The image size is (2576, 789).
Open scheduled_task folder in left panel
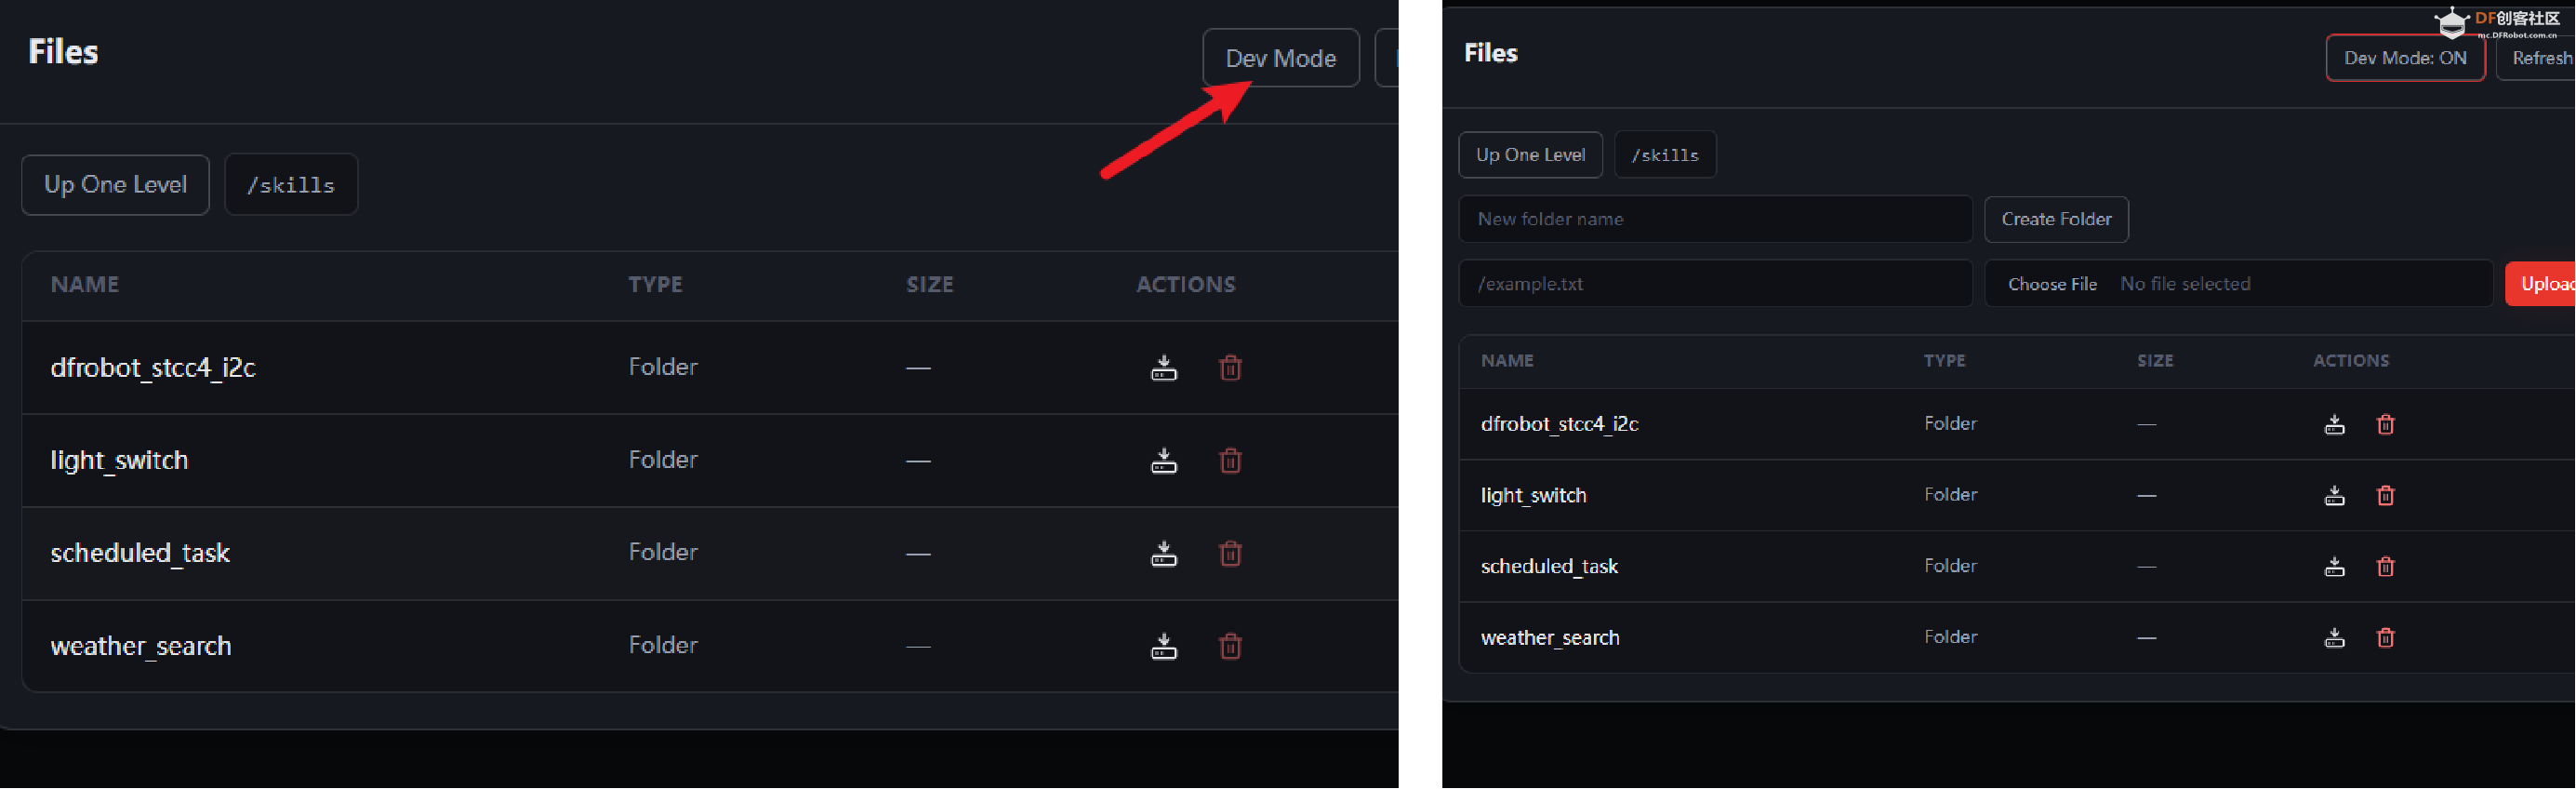(x=140, y=554)
